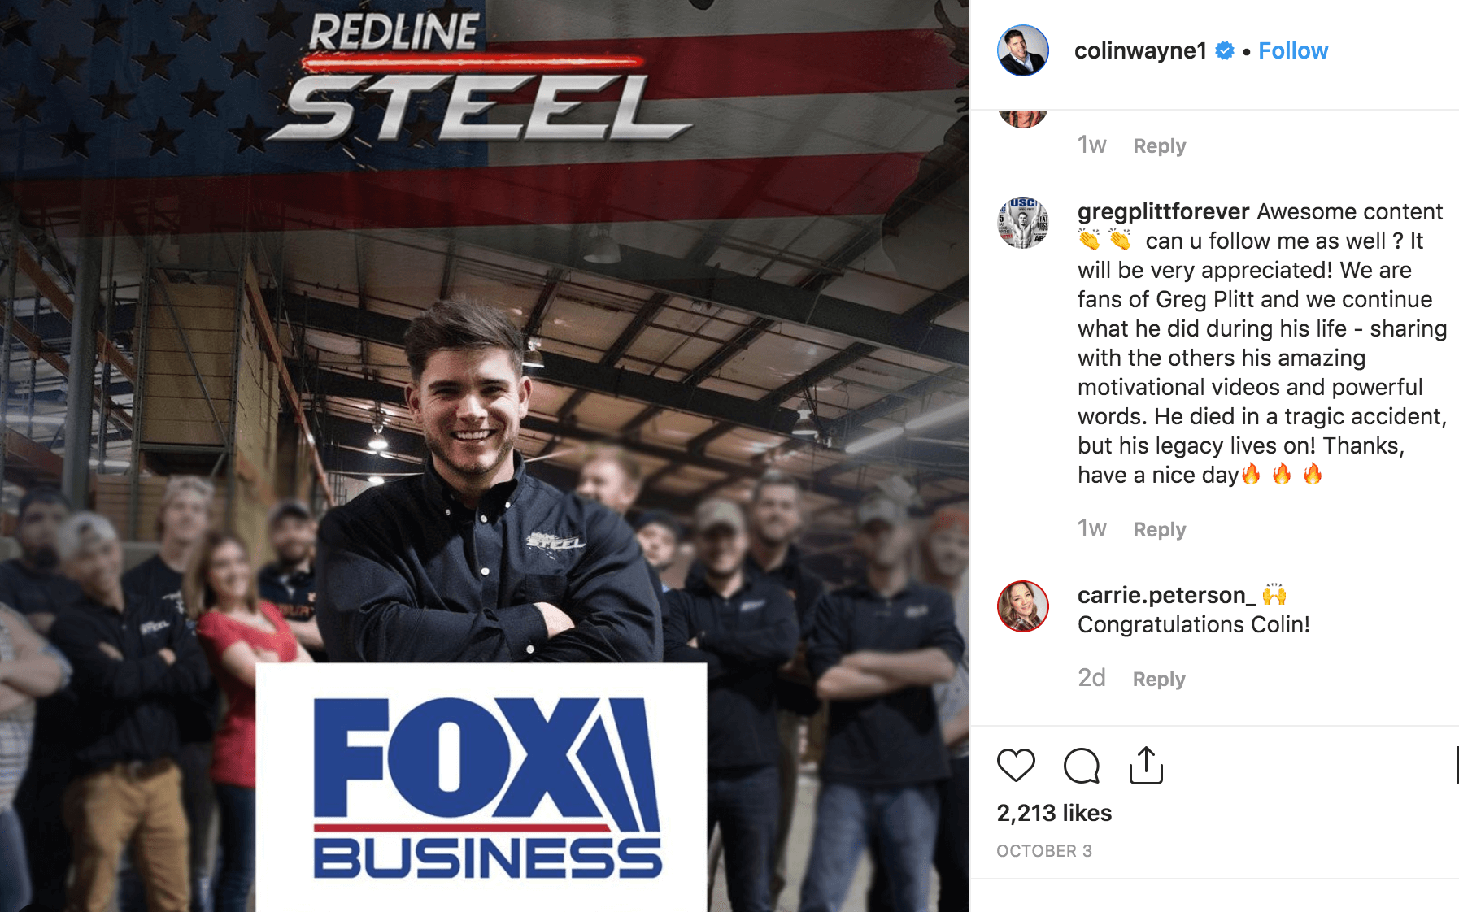The image size is (1459, 912).
Task: Click the partially hidden avatar at top of comments
Action: pos(1023,119)
